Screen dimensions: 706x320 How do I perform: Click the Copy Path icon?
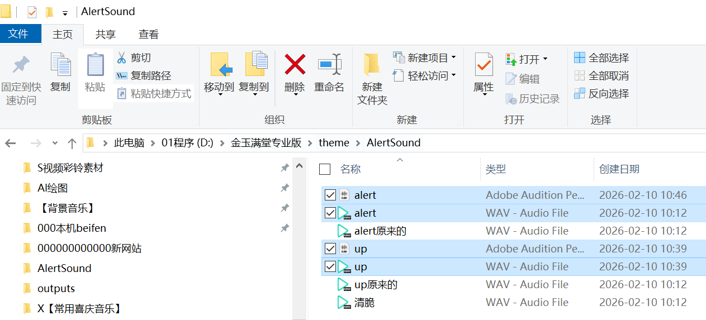(121, 75)
